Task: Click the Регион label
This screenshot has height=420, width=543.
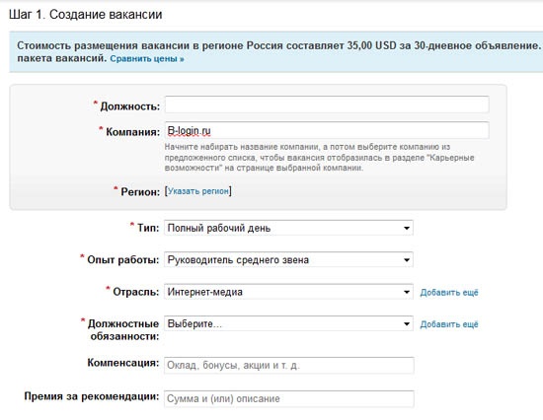Action: [x=140, y=191]
